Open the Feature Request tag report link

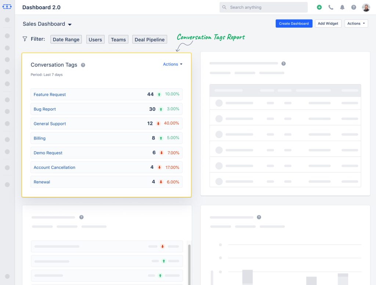(x=49, y=94)
